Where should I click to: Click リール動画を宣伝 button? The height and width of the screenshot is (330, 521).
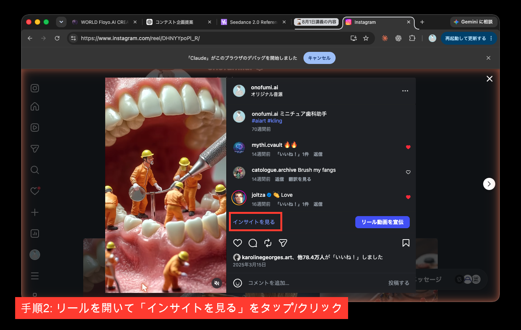point(383,222)
